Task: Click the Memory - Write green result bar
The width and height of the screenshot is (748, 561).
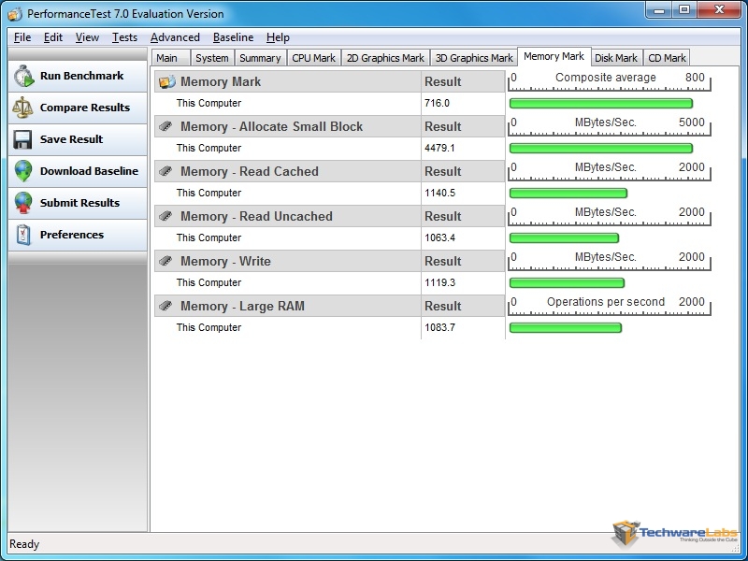Action: click(x=567, y=282)
